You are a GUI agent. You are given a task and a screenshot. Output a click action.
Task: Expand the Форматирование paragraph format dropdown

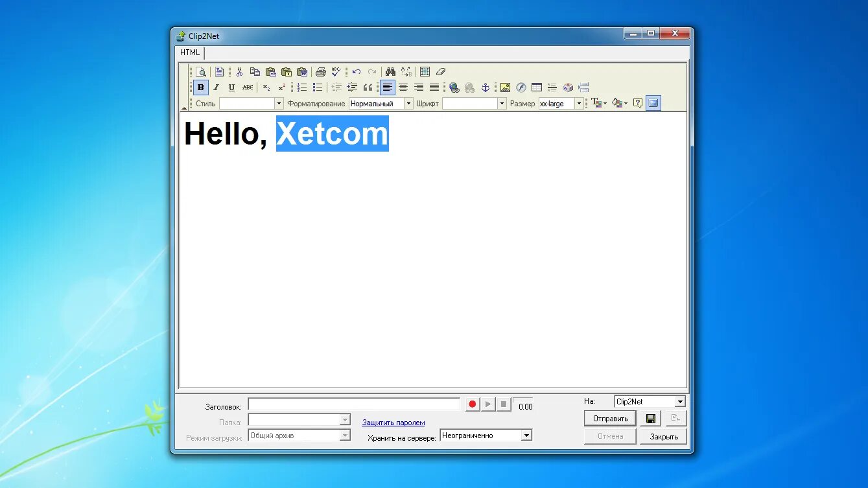[408, 102]
